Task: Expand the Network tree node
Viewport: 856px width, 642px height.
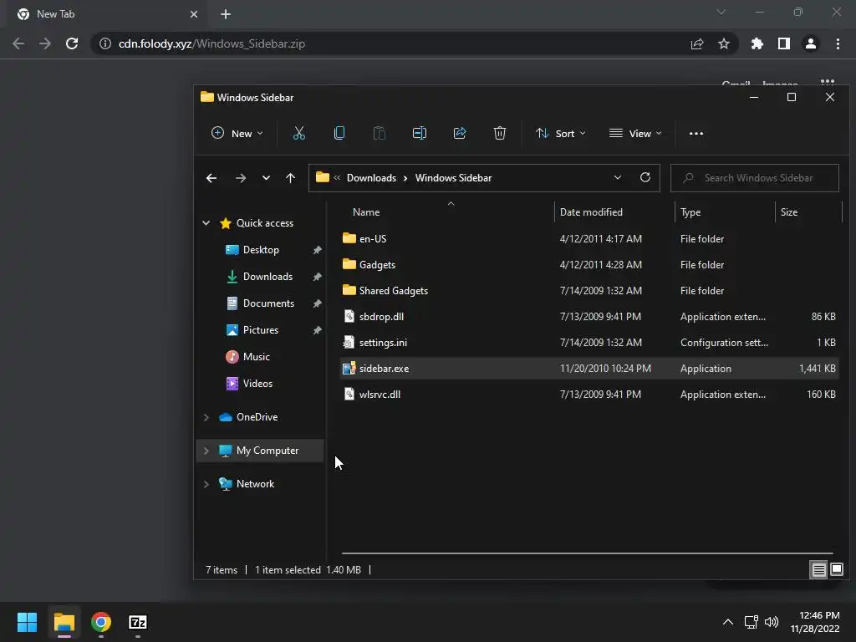Action: tap(206, 484)
